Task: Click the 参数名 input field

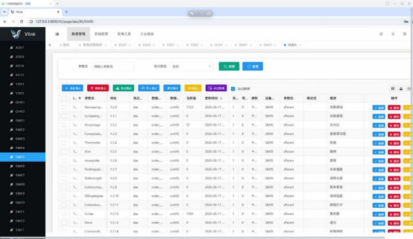Action: 113,66
